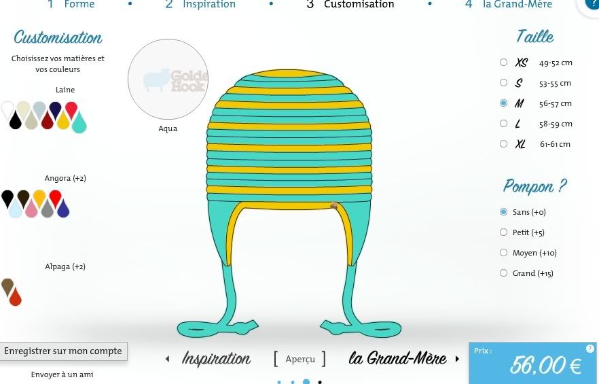Viewport: 599px width, 384px height.
Task: Pick the black Laine wool droplet
Action: pos(15,121)
